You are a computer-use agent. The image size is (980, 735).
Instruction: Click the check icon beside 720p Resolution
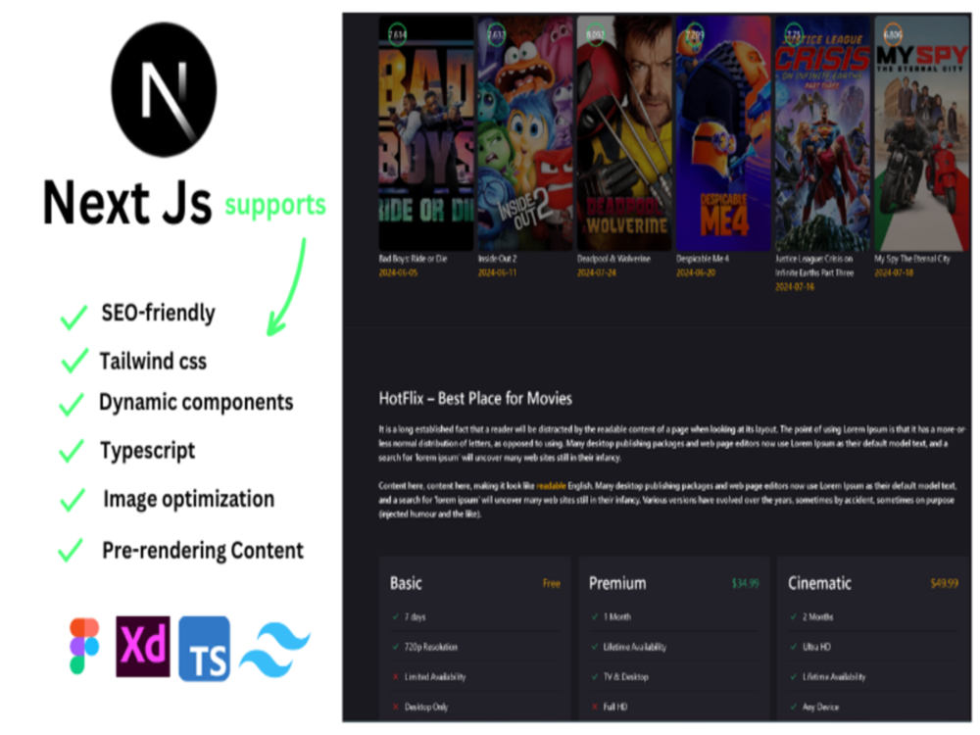coord(396,647)
